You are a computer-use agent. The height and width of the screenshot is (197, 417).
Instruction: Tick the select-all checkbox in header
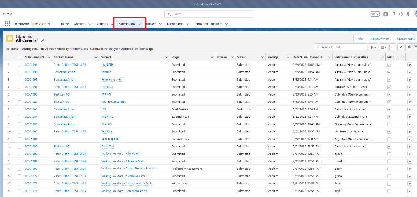point(19,57)
